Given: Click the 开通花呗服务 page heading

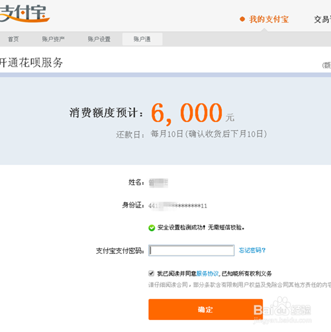Looking at the screenshot, I should [31, 62].
